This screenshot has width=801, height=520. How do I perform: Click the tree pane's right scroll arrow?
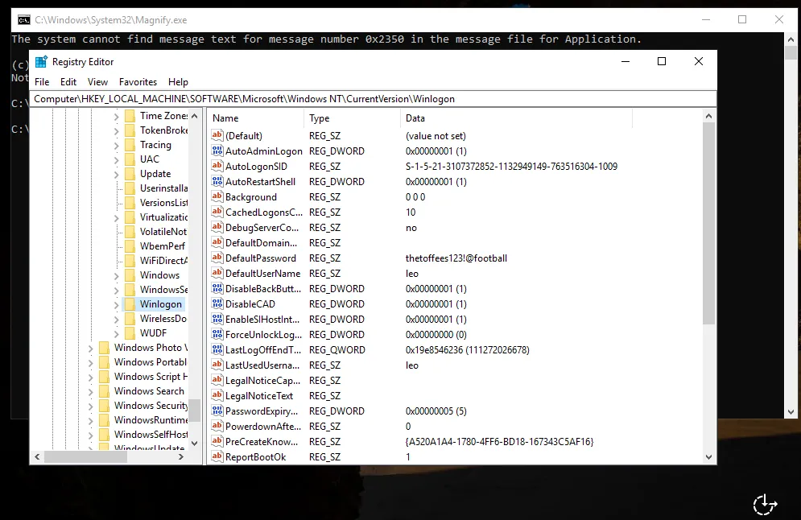[181, 456]
